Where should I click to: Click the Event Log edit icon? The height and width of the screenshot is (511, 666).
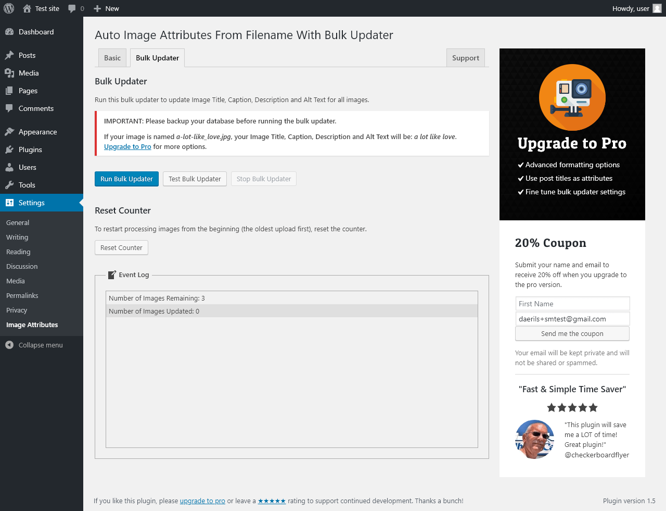tap(112, 275)
